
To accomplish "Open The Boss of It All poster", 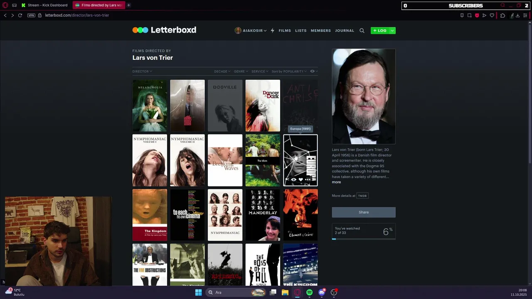I will coord(263,265).
